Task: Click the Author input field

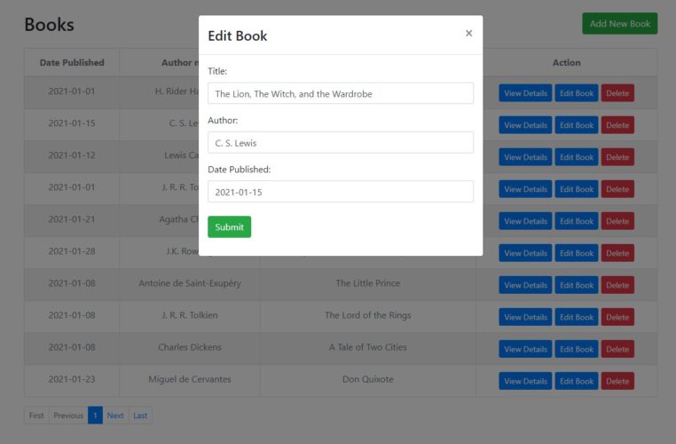Action: pyautogui.click(x=341, y=142)
